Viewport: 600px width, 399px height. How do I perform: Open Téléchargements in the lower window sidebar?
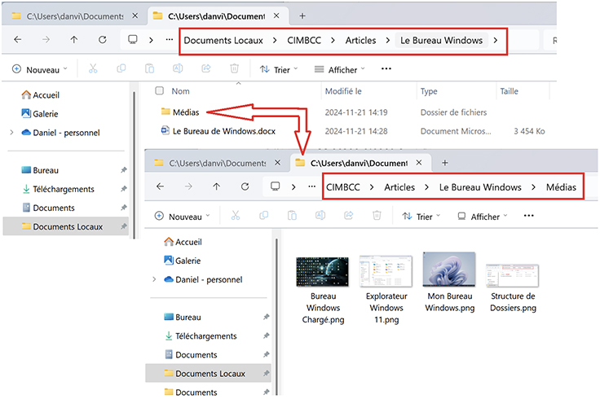click(206, 336)
